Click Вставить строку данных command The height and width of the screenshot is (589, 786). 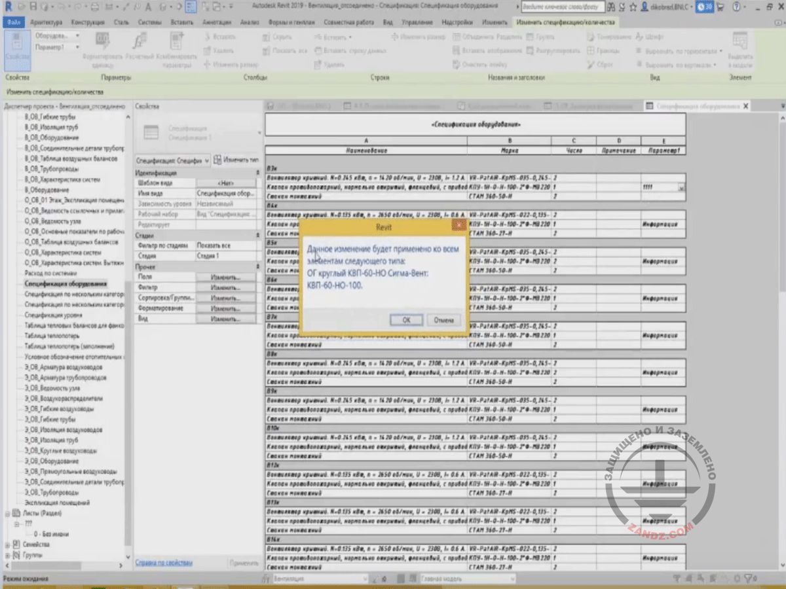pos(350,50)
